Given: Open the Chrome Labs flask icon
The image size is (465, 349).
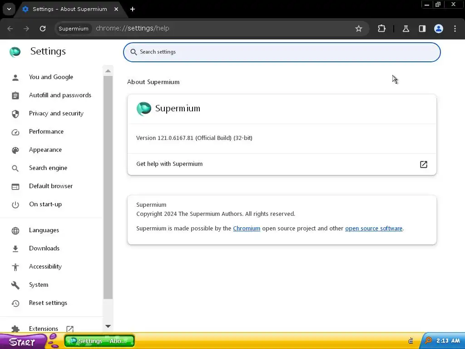Looking at the screenshot, I should (406, 29).
